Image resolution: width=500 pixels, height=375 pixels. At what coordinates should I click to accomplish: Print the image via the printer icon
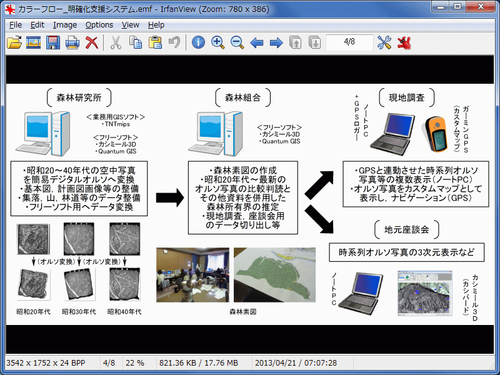click(x=71, y=43)
